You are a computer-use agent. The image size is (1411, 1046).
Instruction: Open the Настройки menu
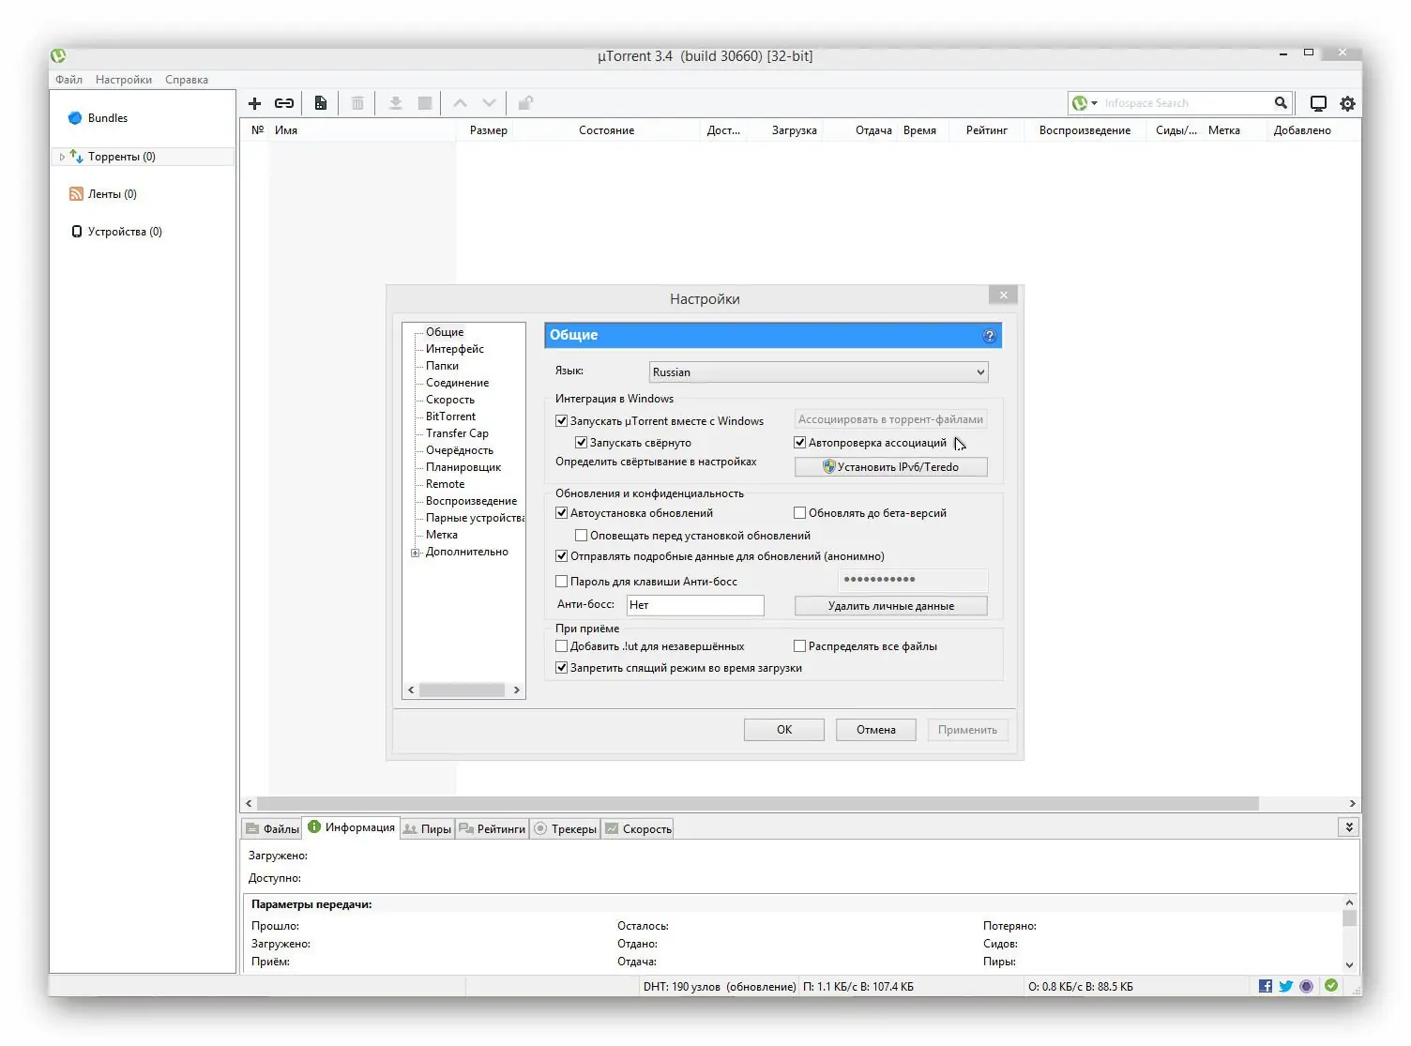click(124, 80)
